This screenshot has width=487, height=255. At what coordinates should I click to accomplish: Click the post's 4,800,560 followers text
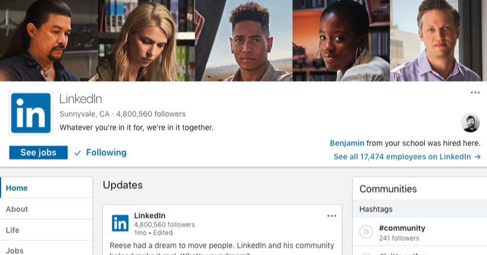coord(164,224)
